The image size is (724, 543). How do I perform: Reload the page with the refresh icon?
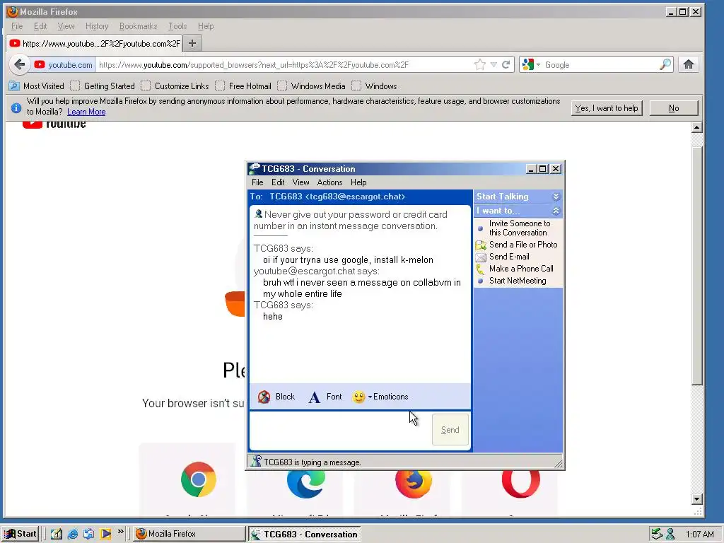(506, 64)
